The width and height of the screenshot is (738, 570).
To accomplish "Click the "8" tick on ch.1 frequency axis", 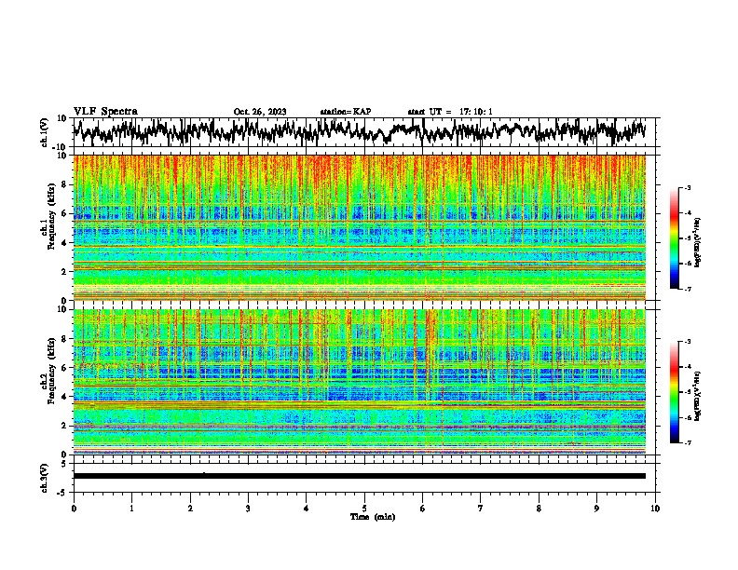I will (x=64, y=184).
